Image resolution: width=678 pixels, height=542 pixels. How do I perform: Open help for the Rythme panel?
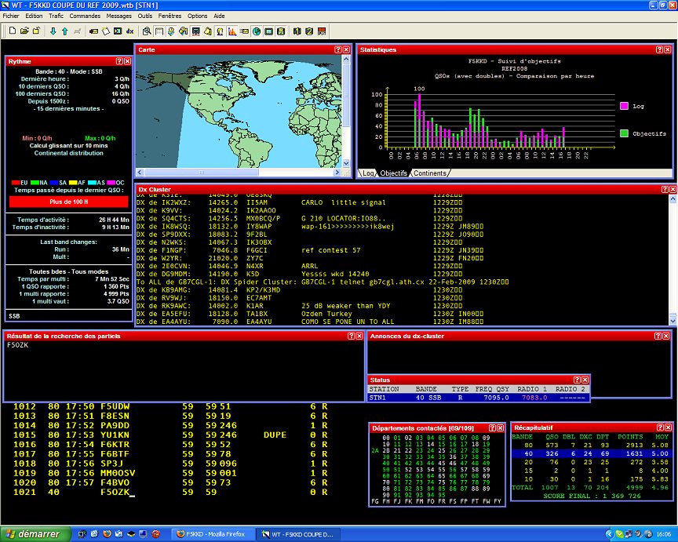118,61
